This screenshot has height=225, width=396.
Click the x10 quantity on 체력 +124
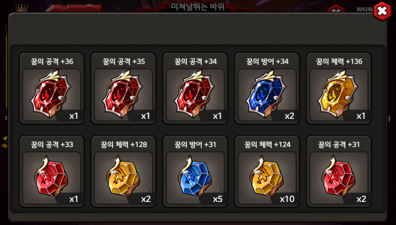click(287, 199)
